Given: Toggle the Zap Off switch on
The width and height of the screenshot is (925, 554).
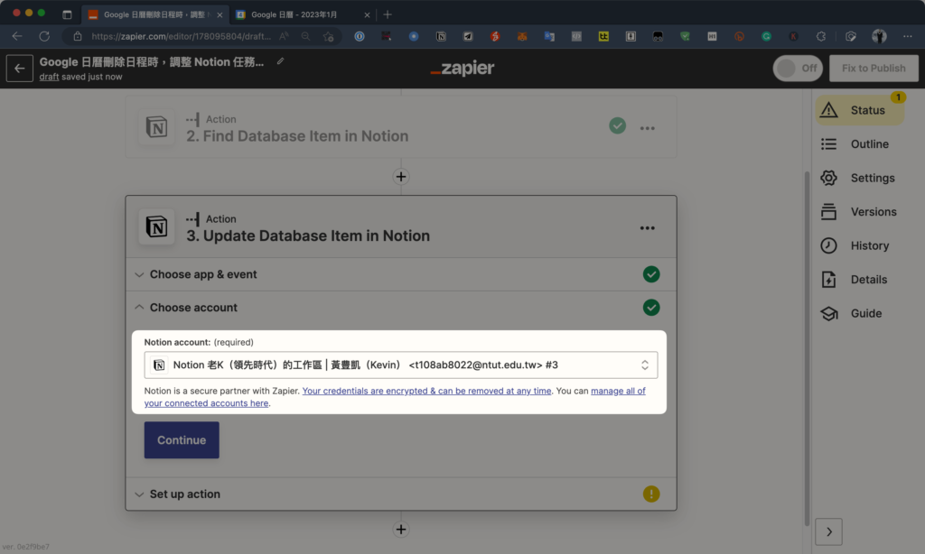Looking at the screenshot, I should (798, 69).
